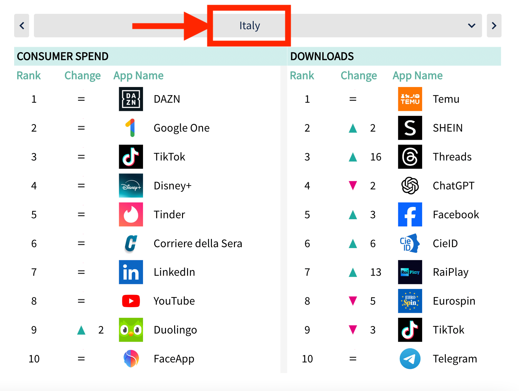Screen dimensions: 519x391
Task: Click the Temu app icon
Action: pyautogui.click(x=410, y=99)
